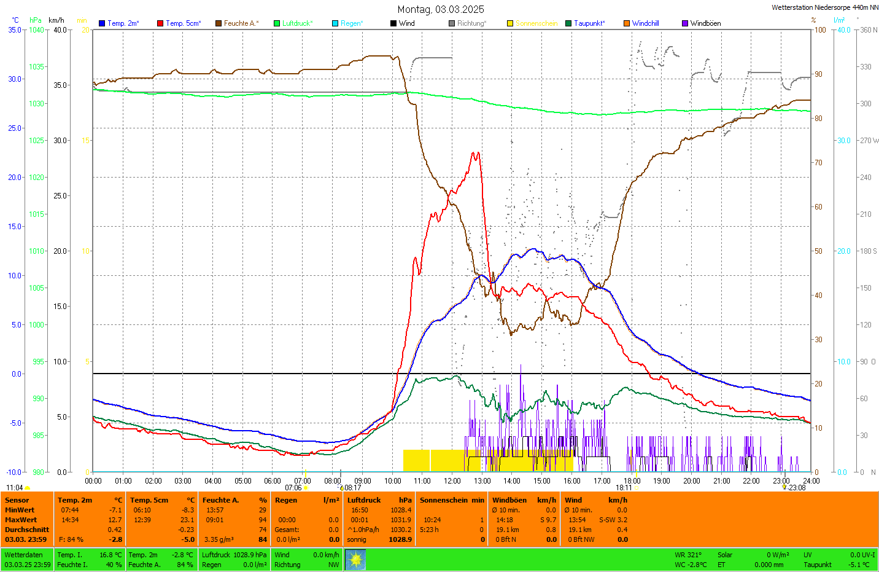Click the 12:00 label on time axis
Viewport: 879px width, 572px height.
452,481
